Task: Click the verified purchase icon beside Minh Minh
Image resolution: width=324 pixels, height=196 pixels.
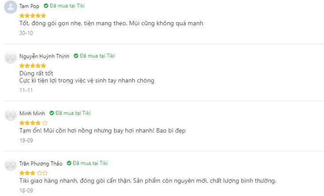Action: 51,113
